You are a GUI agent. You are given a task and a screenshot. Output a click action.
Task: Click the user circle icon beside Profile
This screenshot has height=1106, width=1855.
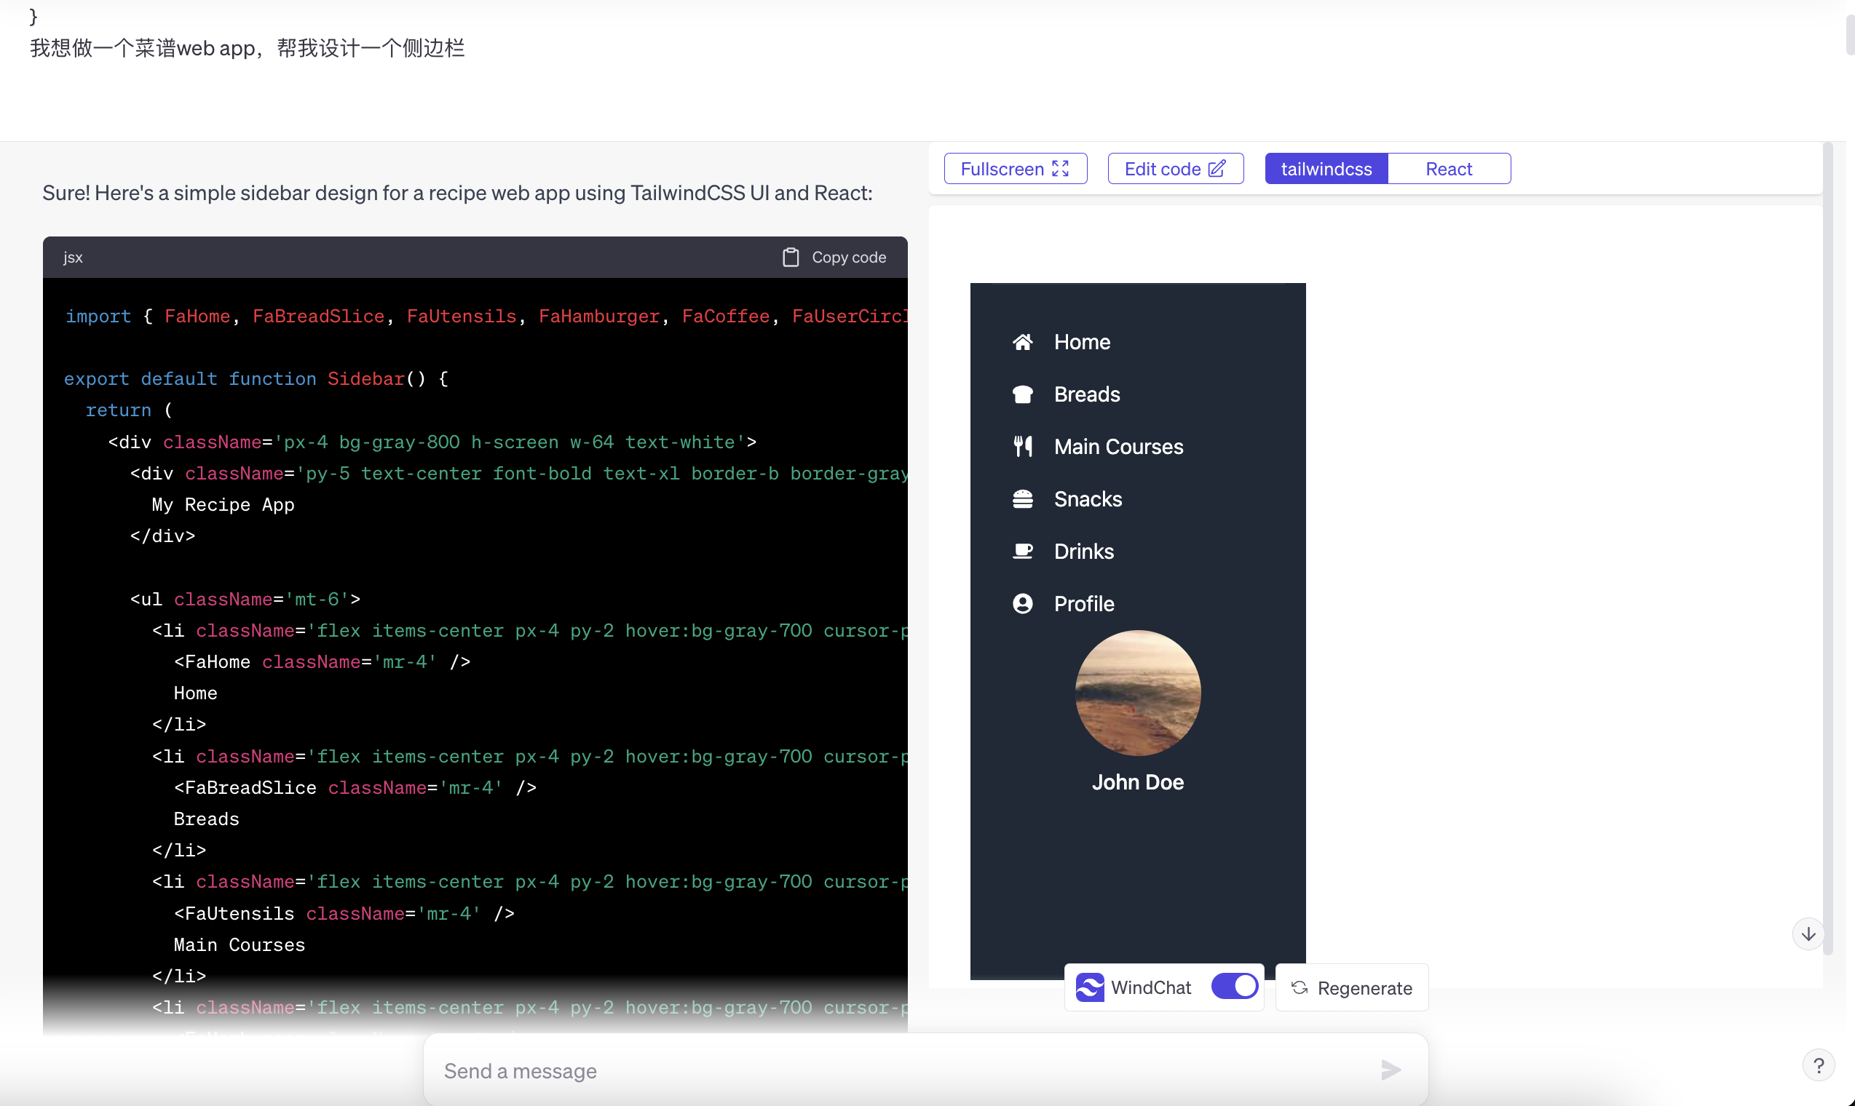(x=1022, y=604)
